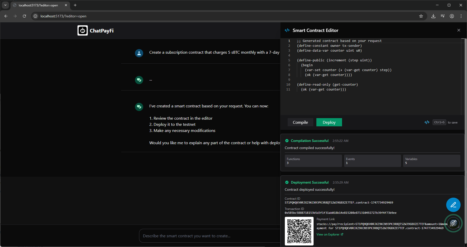Open the Chrome profile icon
This screenshot has width=467, height=247.
coord(452,16)
